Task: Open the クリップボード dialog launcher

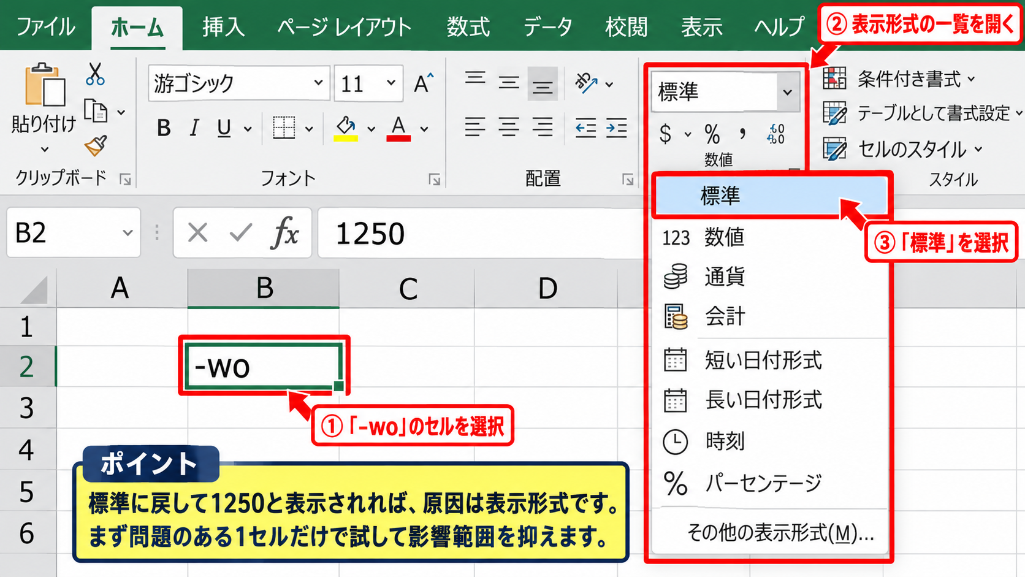Action: click(x=126, y=180)
